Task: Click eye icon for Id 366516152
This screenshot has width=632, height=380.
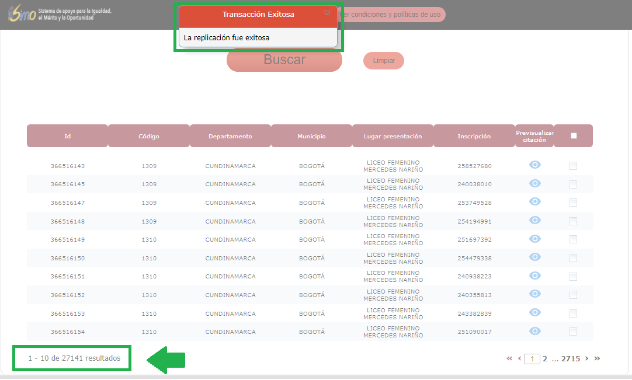Action: pyautogui.click(x=534, y=294)
